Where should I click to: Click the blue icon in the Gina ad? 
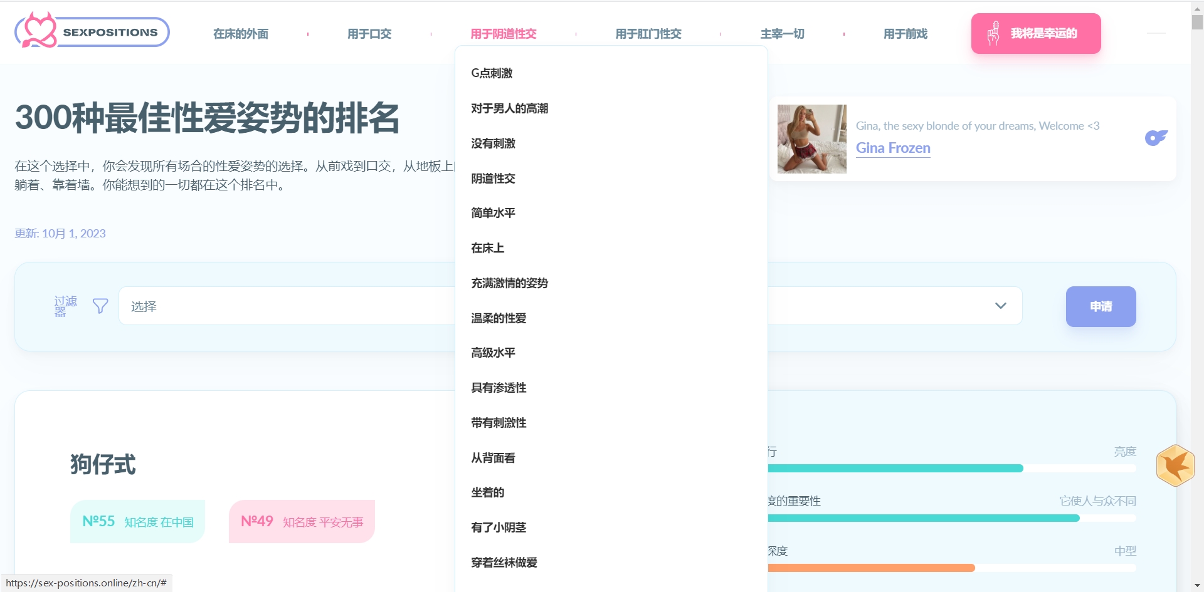pos(1156,138)
